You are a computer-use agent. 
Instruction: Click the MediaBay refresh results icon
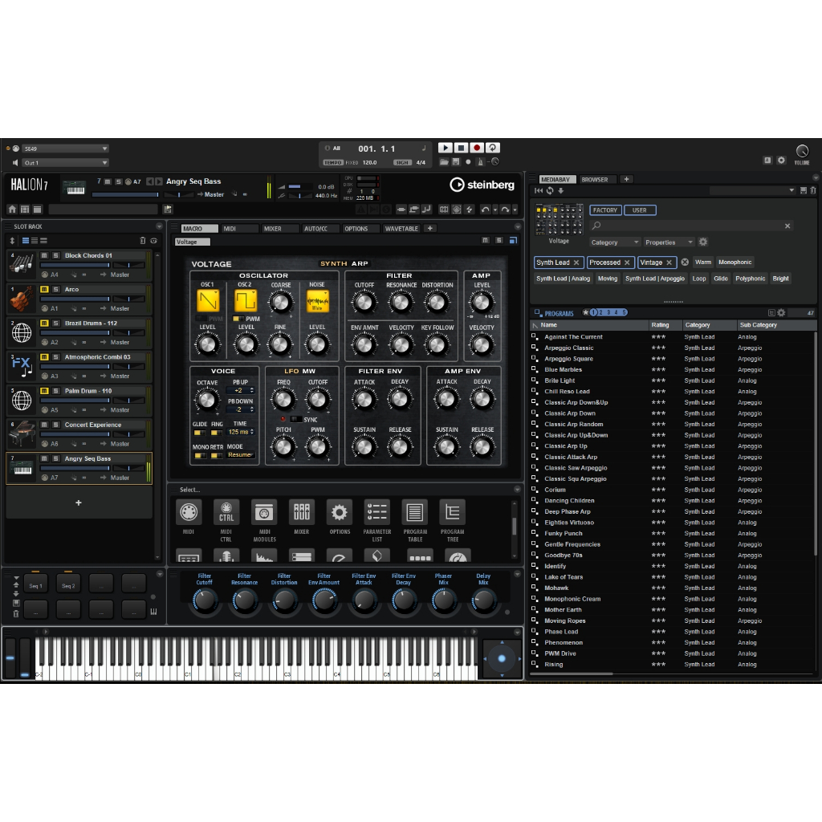[x=550, y=190]
